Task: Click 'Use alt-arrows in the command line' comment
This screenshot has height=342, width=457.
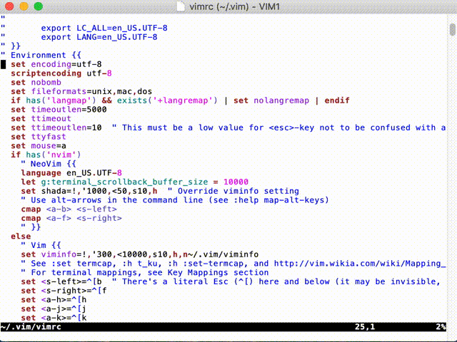Action: [175, 199]
